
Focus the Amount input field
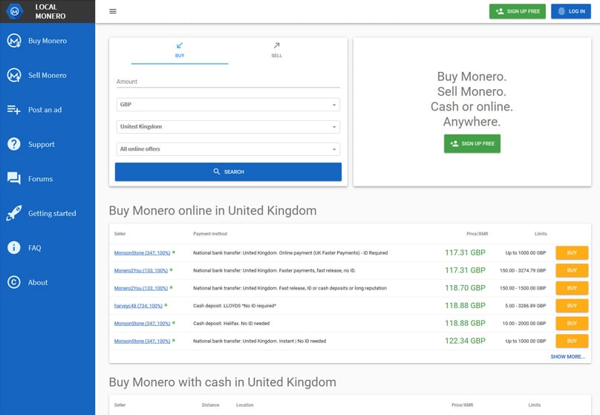228,82
